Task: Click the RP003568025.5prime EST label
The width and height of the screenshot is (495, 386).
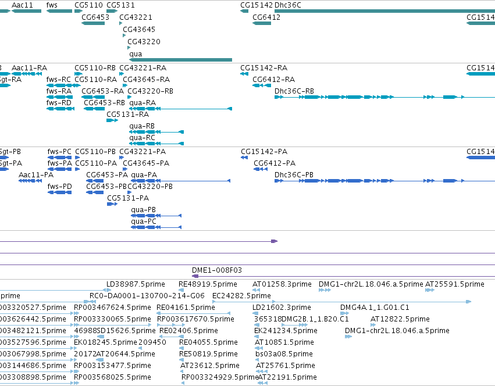Action: click(112, 377)
